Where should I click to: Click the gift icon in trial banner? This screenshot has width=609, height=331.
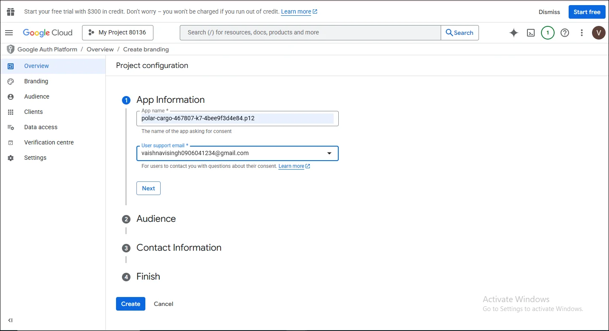tap(11, 12)
